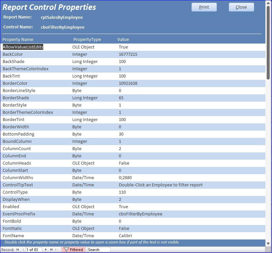Select the BorderLineStyle property name
This screenshot has width=272, height=253.
[19, 91]
